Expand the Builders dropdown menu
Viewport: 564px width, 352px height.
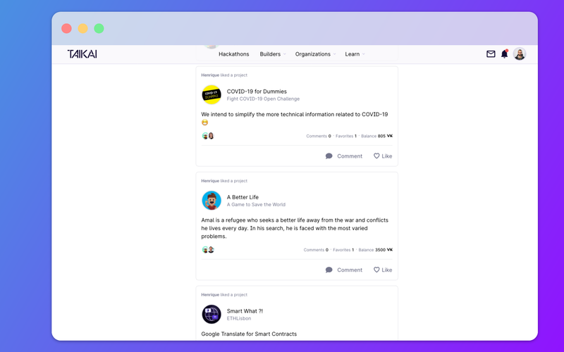click(x=273, y=54)
